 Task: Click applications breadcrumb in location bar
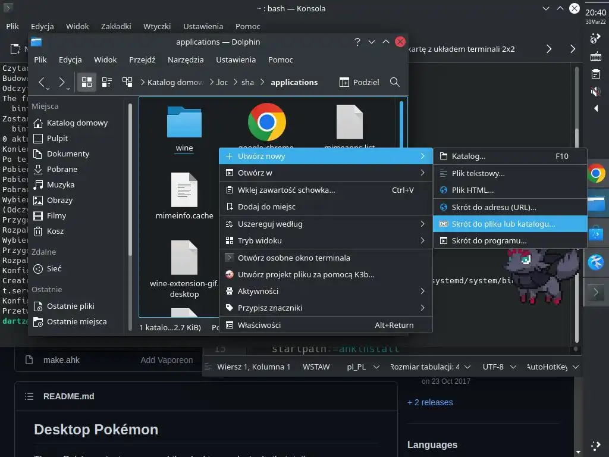pos(294,82)
